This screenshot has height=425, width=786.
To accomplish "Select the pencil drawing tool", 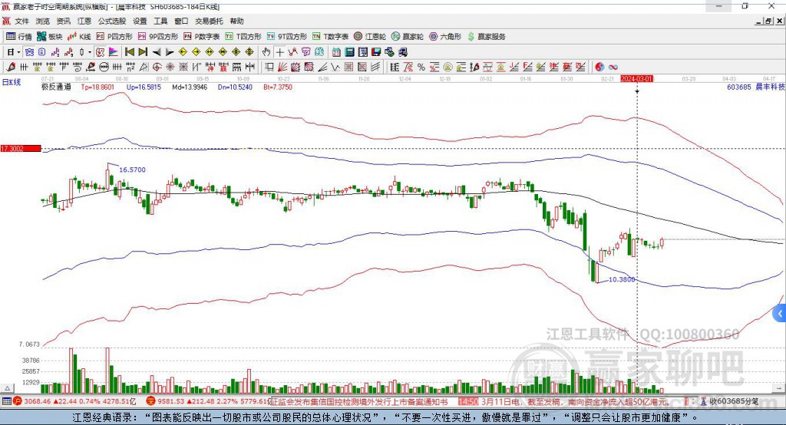I will pyautogui.click(x=11, y=67).
